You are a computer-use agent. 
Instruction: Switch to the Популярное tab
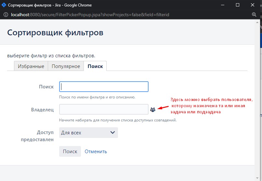tap(66, 66)
